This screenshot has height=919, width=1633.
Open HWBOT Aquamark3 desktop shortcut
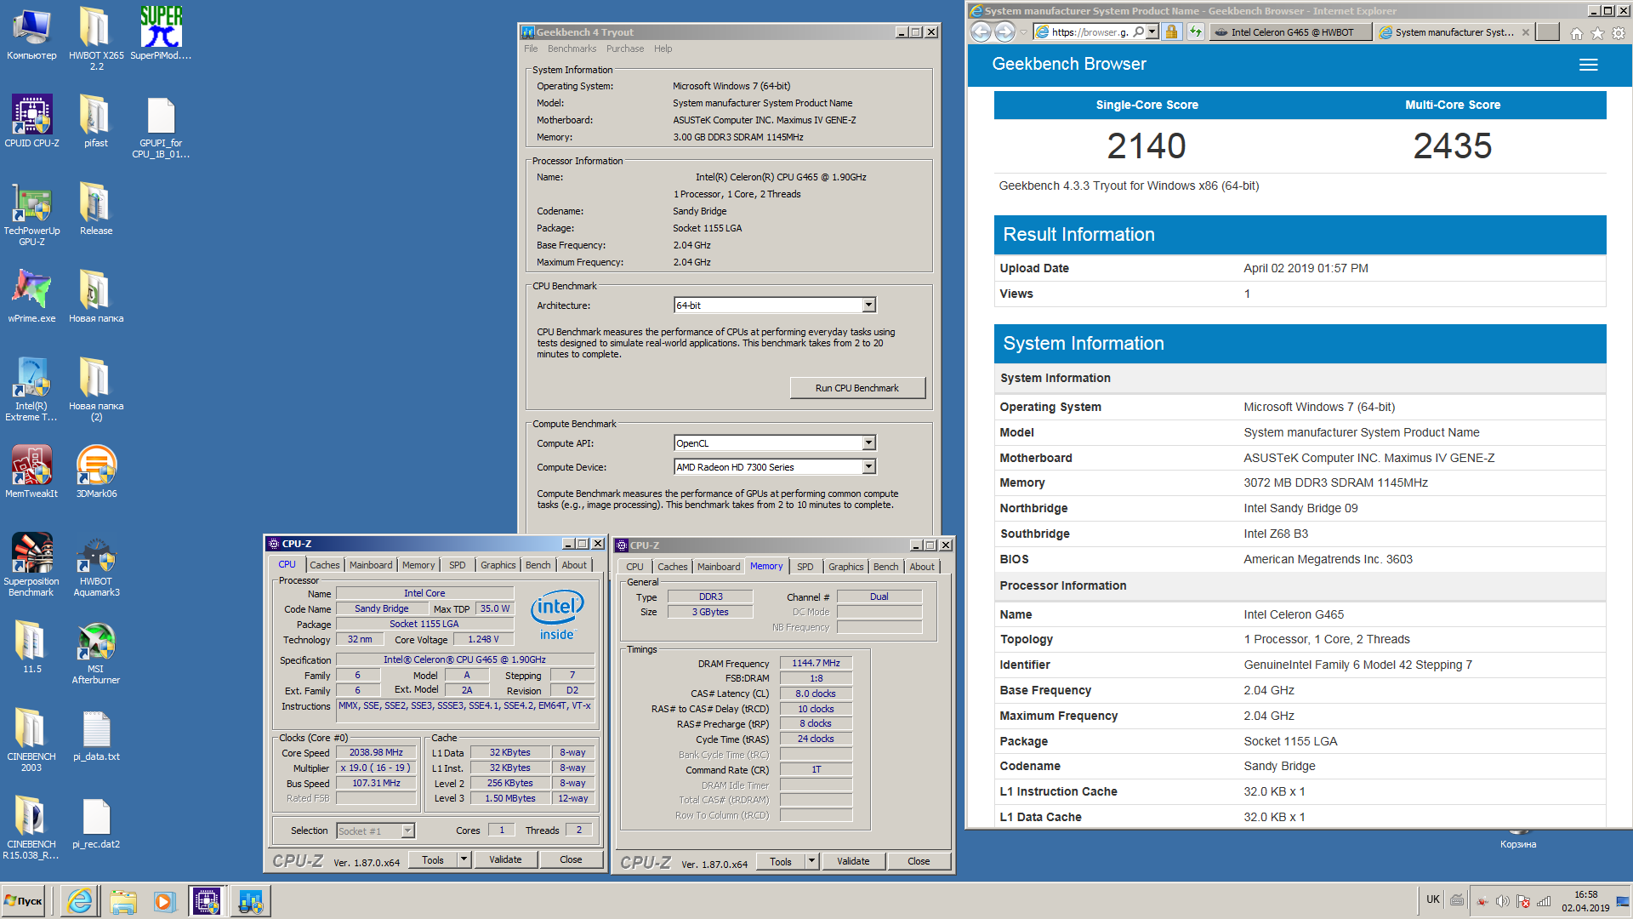pos(96,567)
